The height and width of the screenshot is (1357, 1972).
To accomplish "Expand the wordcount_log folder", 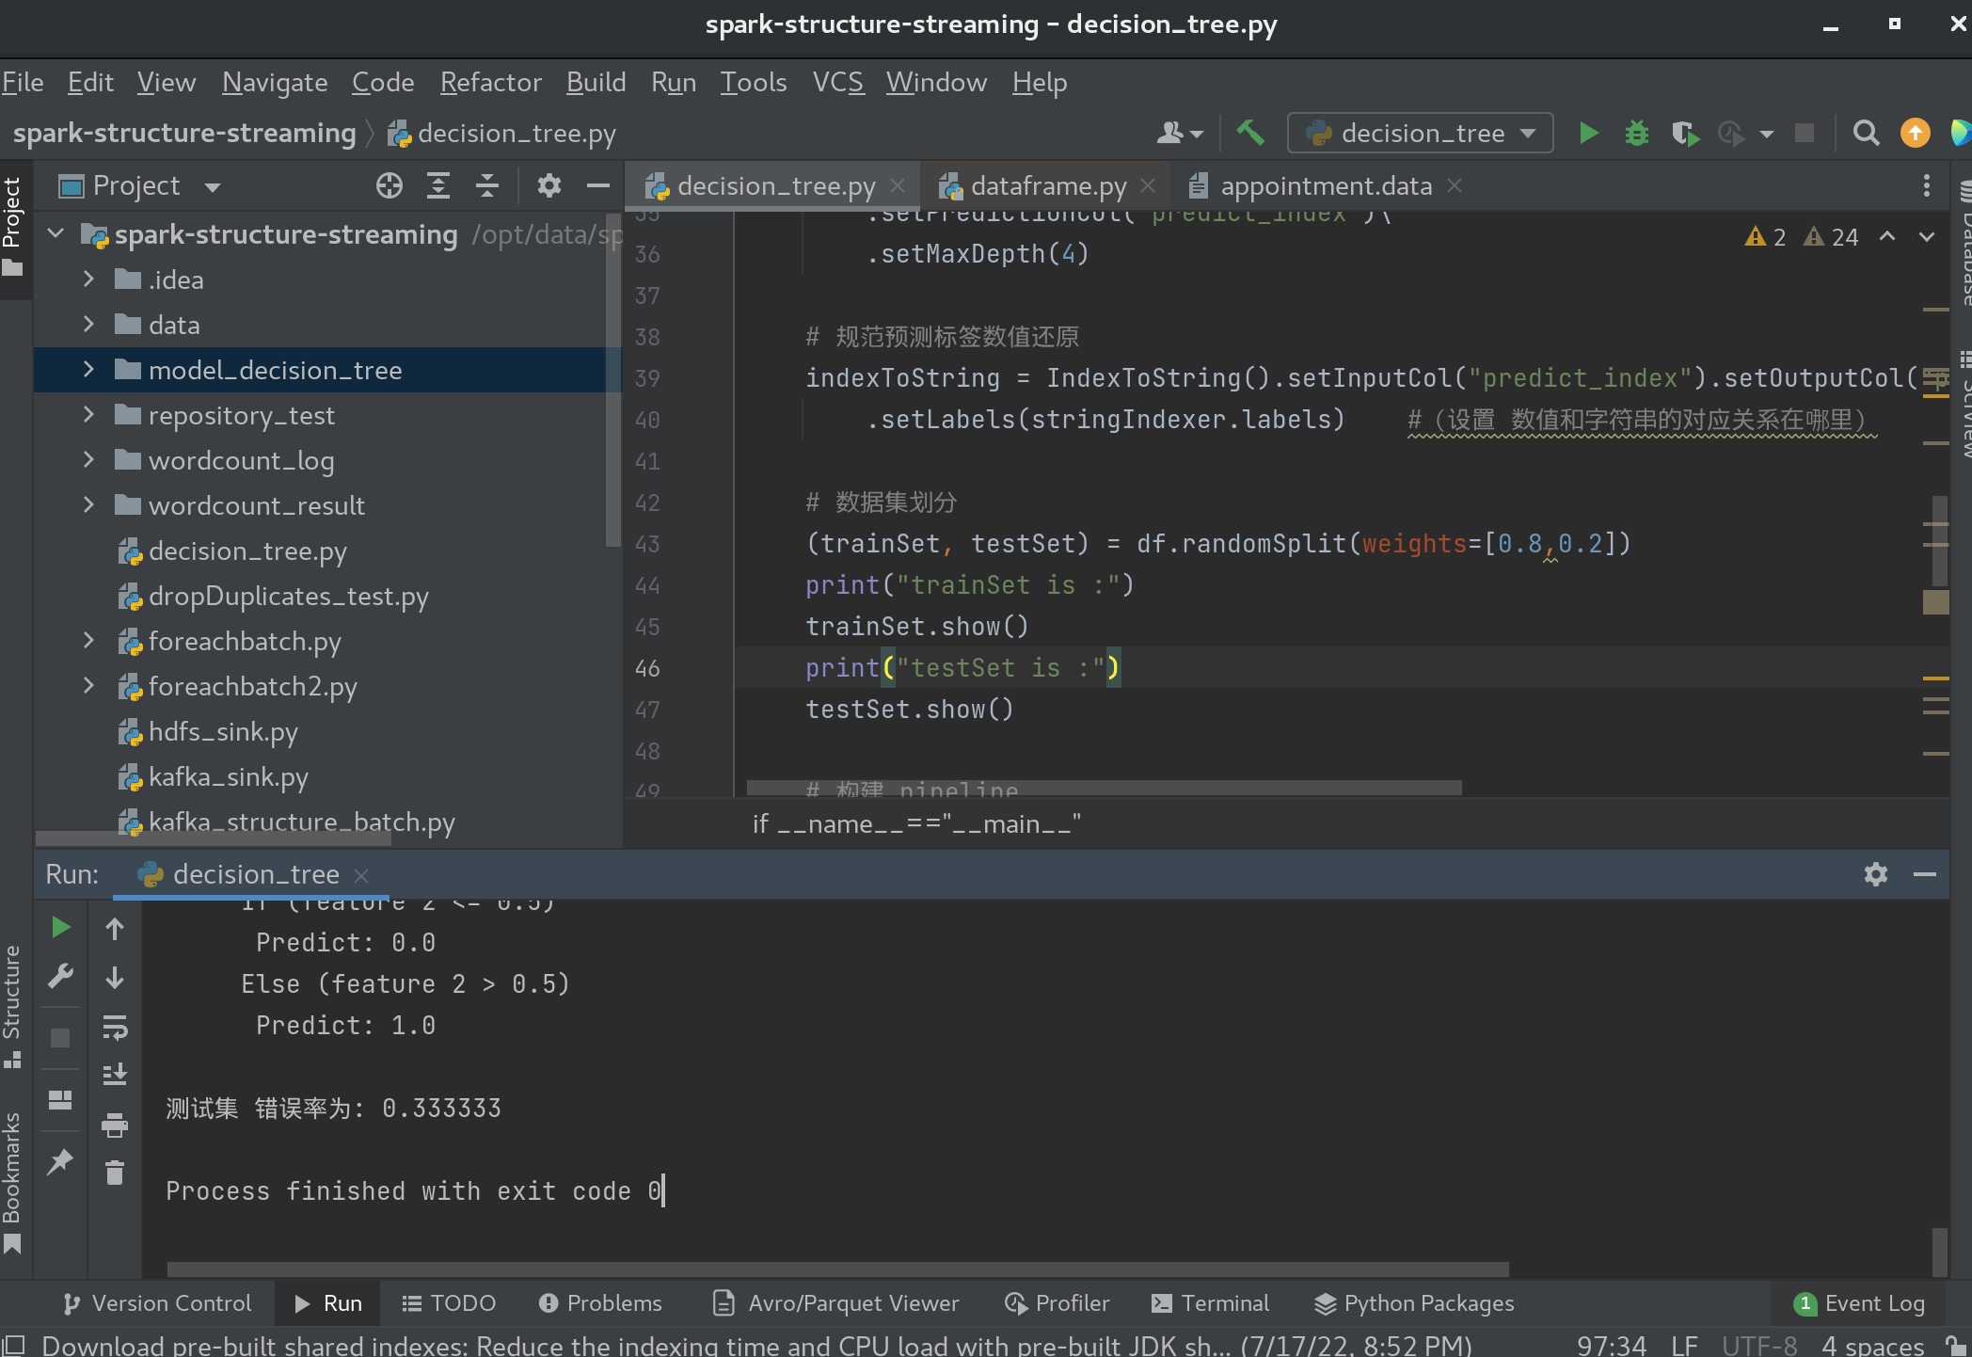I will click(88, 459).
